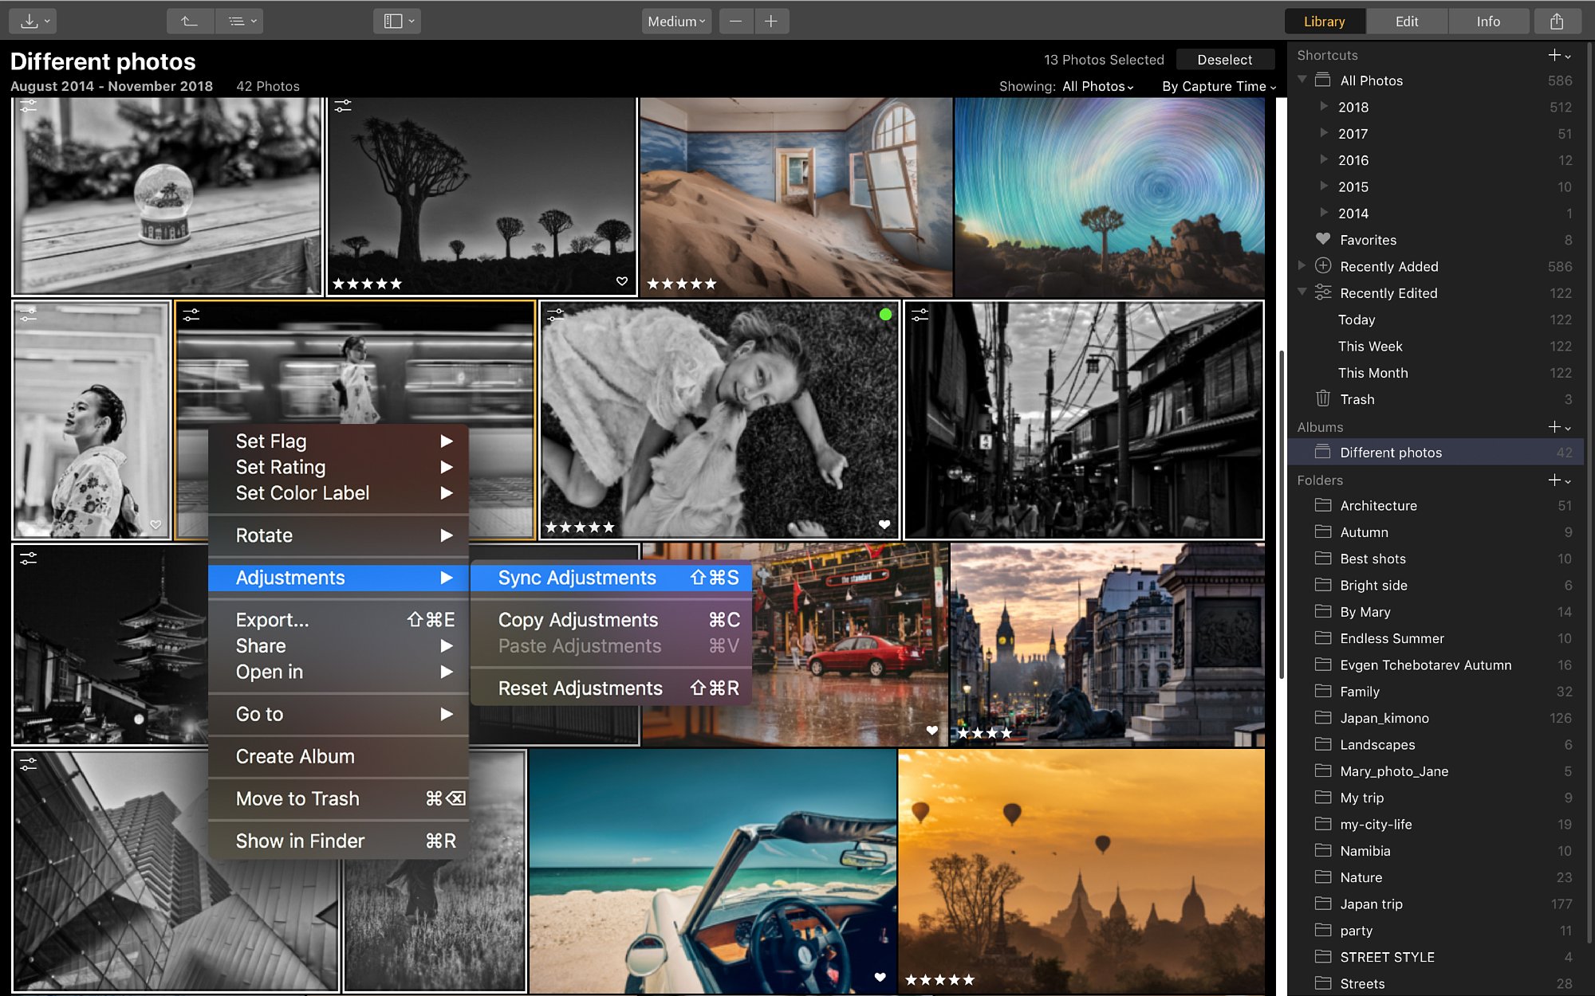Select the hot air balloons sunset thumbnail
This screenshot has width=1595, height=996.
pyautogui.click(x=1081, y=870)
